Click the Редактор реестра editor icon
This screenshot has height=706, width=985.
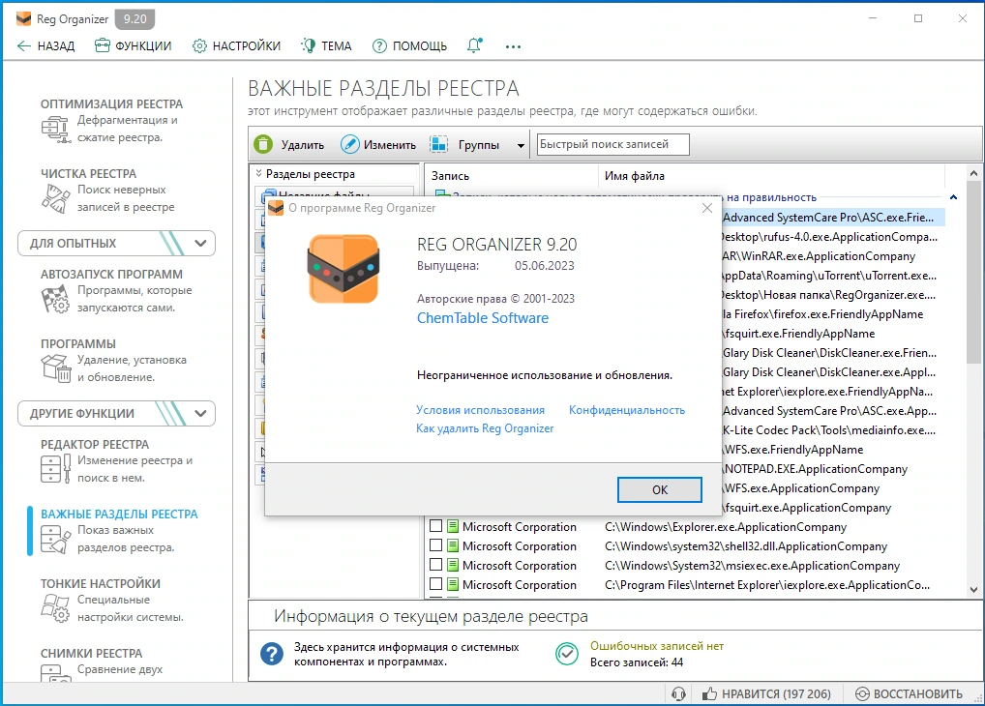(56, 469)
